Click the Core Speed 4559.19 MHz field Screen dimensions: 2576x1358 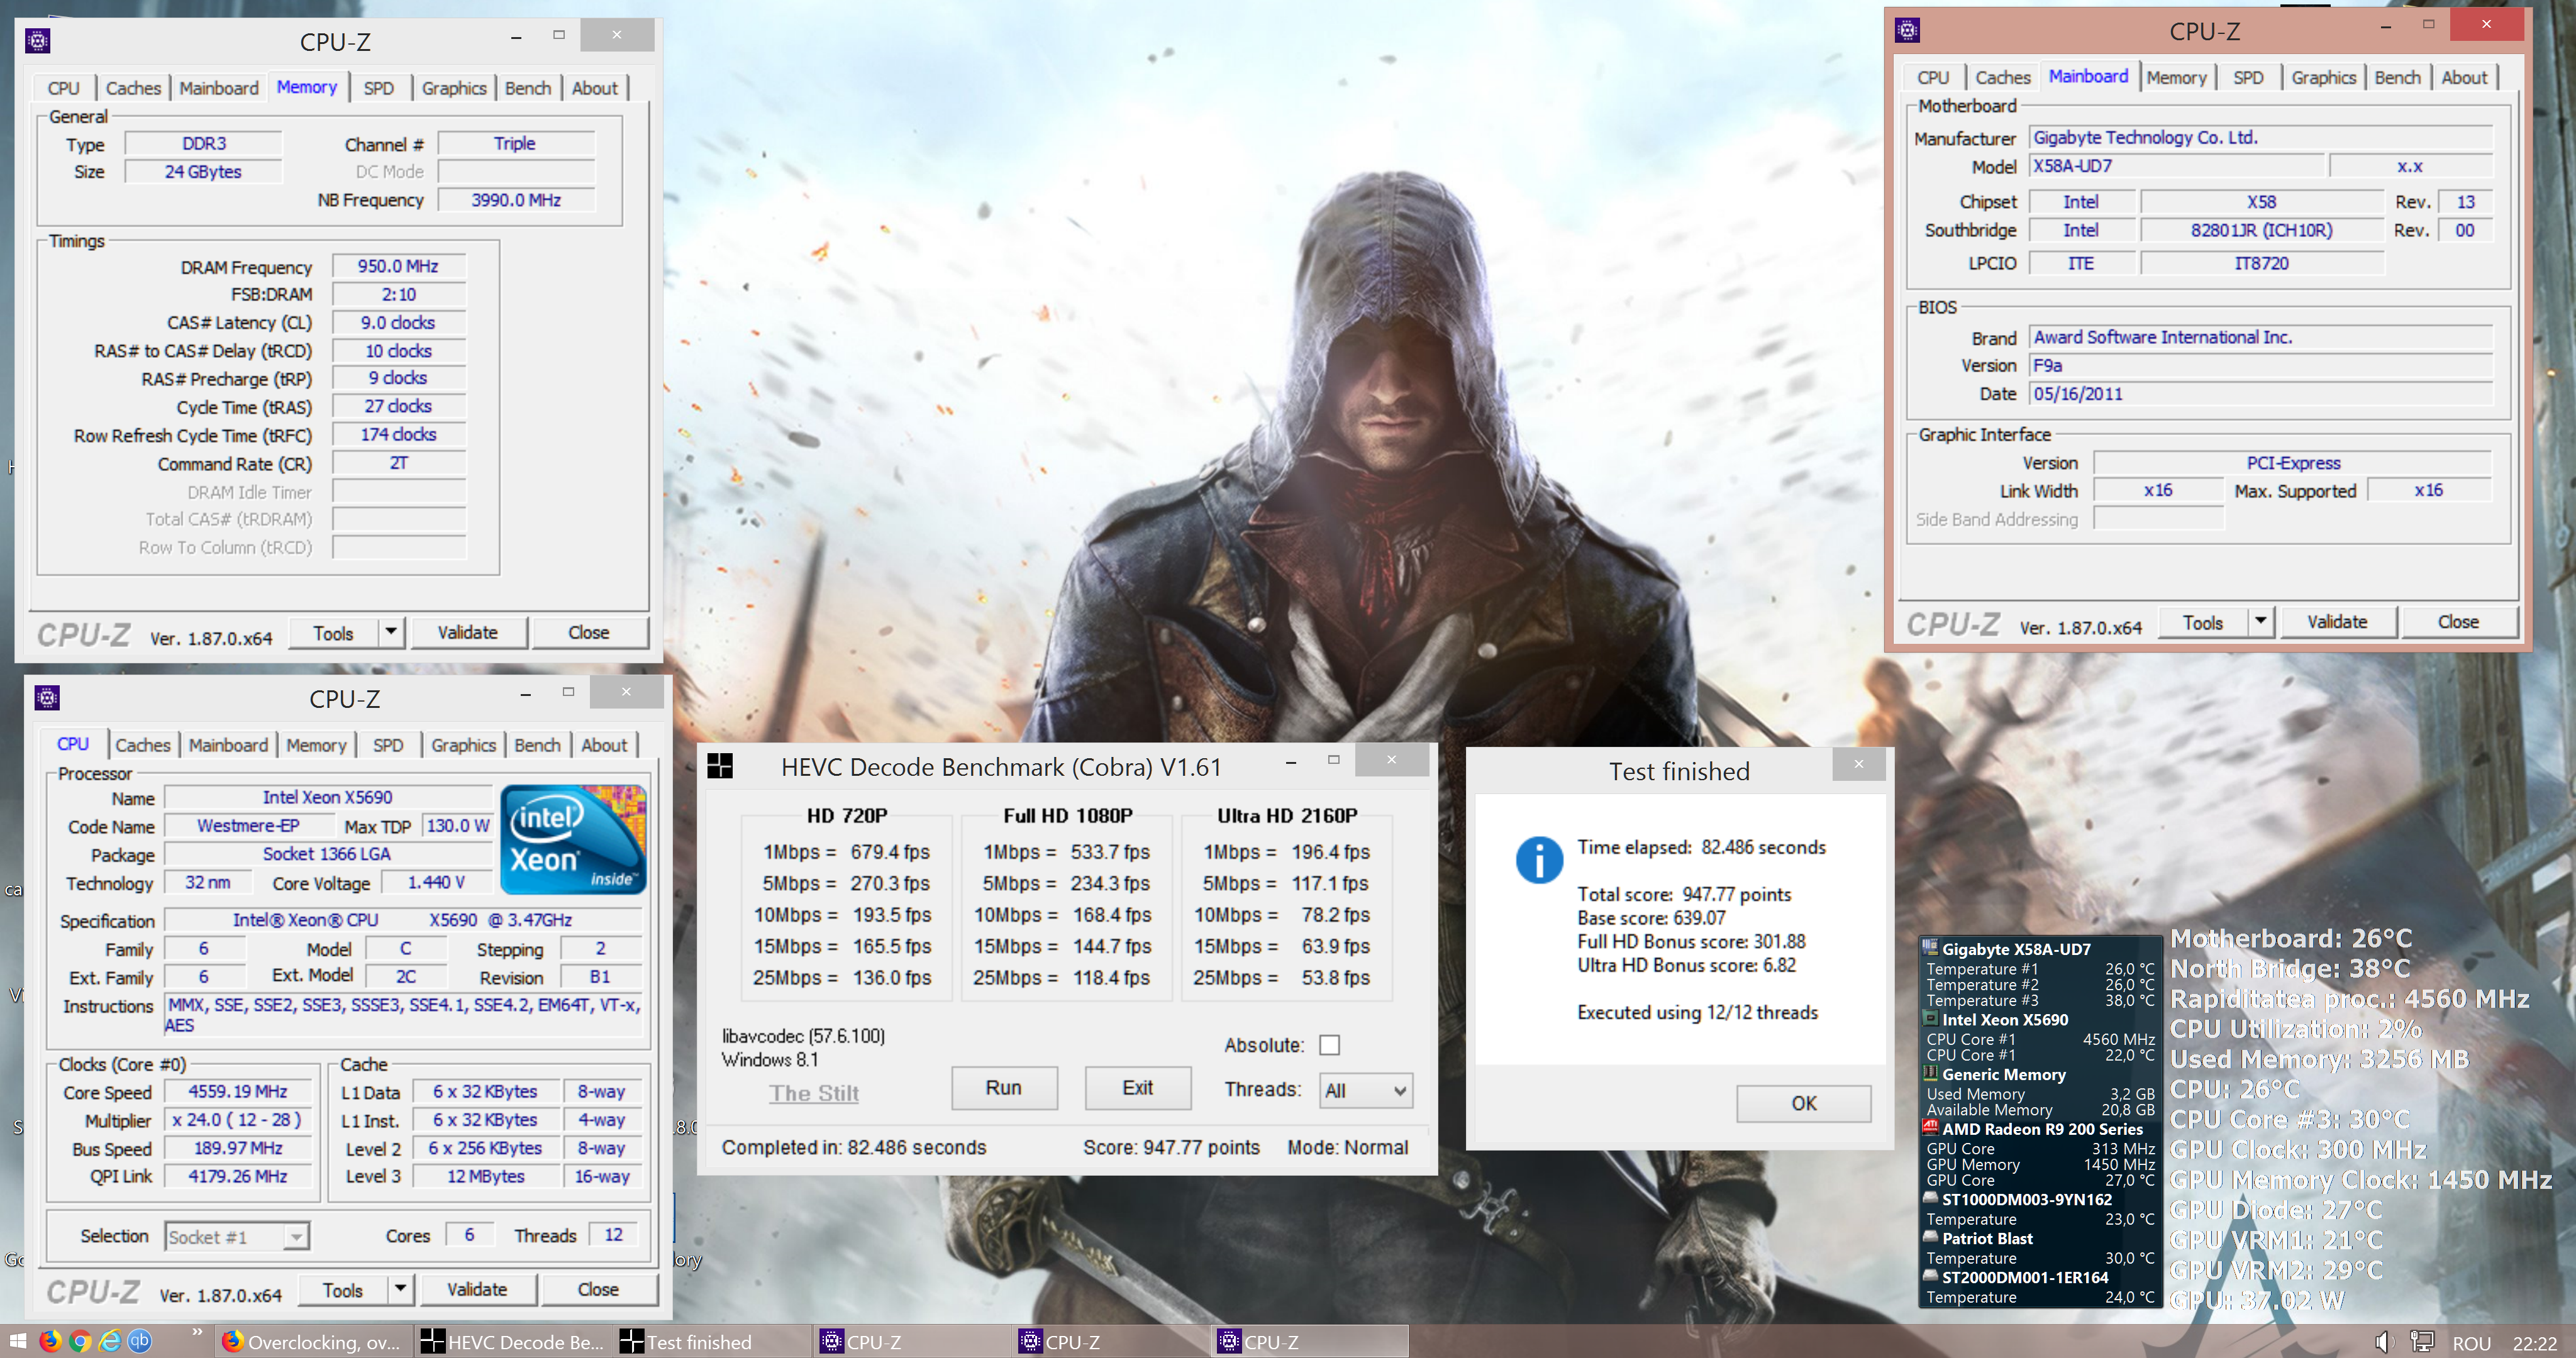pyautogui.click(x=238, y=1092)
